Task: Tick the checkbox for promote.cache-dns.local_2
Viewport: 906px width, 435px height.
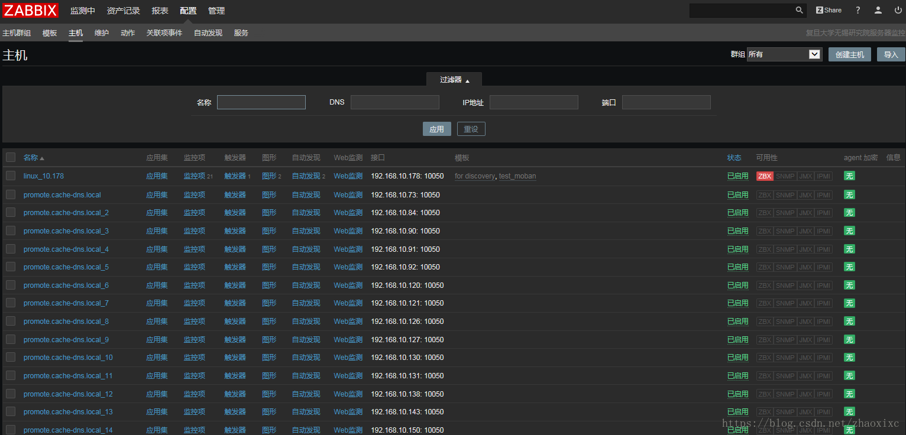Action: click(11, 212)
